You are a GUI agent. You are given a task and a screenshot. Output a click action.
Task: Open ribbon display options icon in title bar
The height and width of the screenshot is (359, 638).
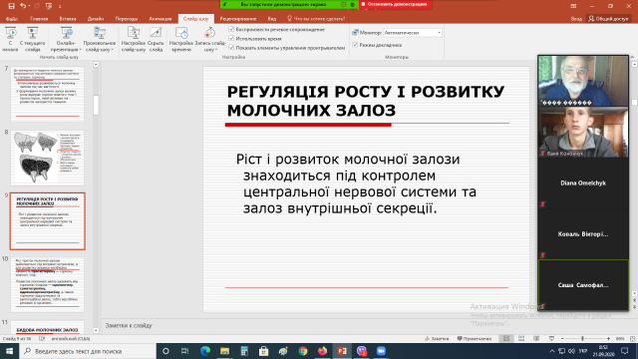573,6
